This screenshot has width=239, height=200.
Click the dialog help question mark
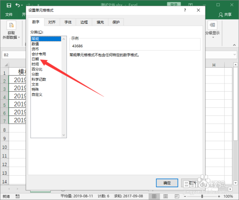pos(185,10)
